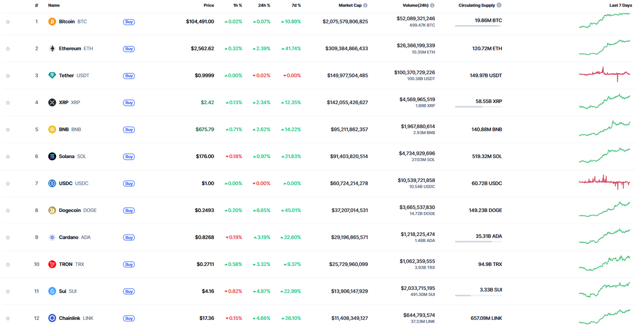Click the Sui coin logo

coord(52,291)
